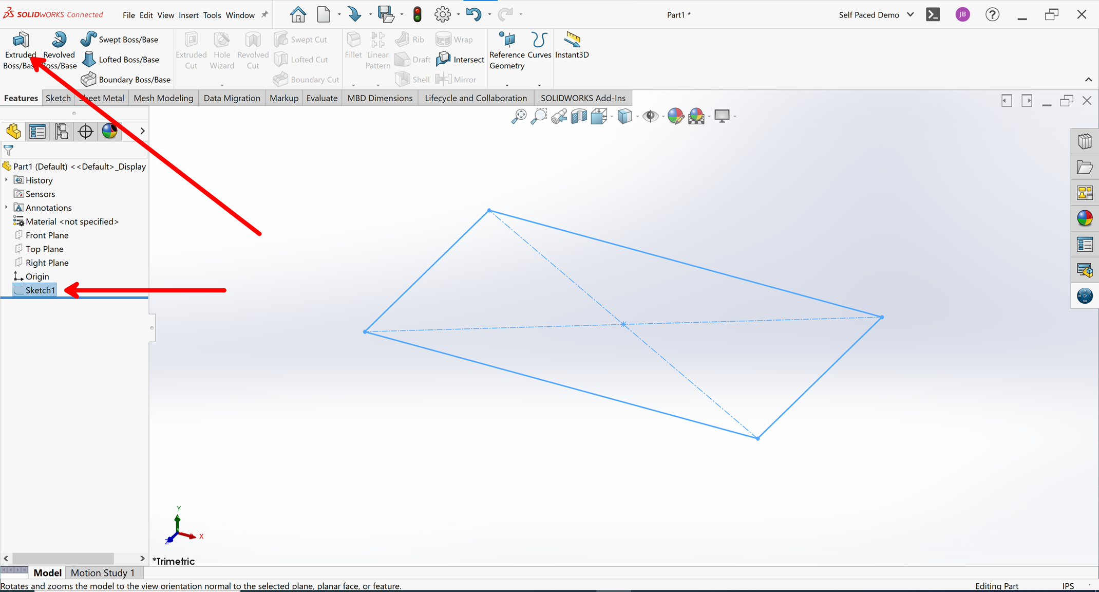Select Sketch1 in the feature tree

(x=40, y=290)
